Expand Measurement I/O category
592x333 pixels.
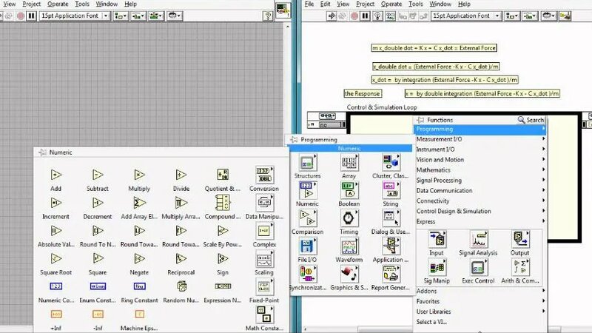[x=480, y=139]
